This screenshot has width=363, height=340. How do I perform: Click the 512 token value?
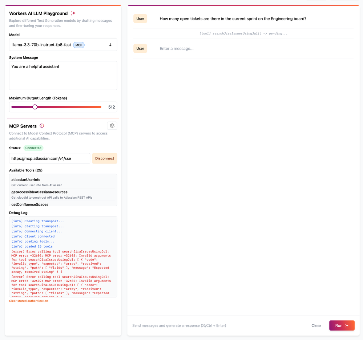[x=112, y=107]
